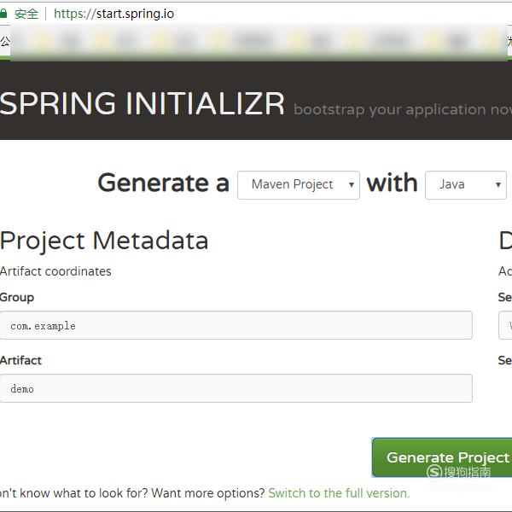The image size is (512, 512).
Task: Click the 'Artifact' label
Action: [x=20, y=360]
